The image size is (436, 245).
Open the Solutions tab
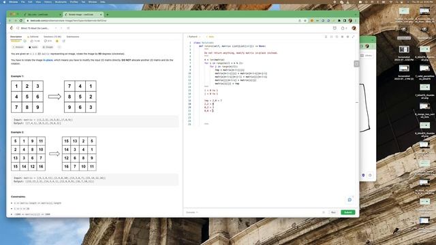click(52, 37)
